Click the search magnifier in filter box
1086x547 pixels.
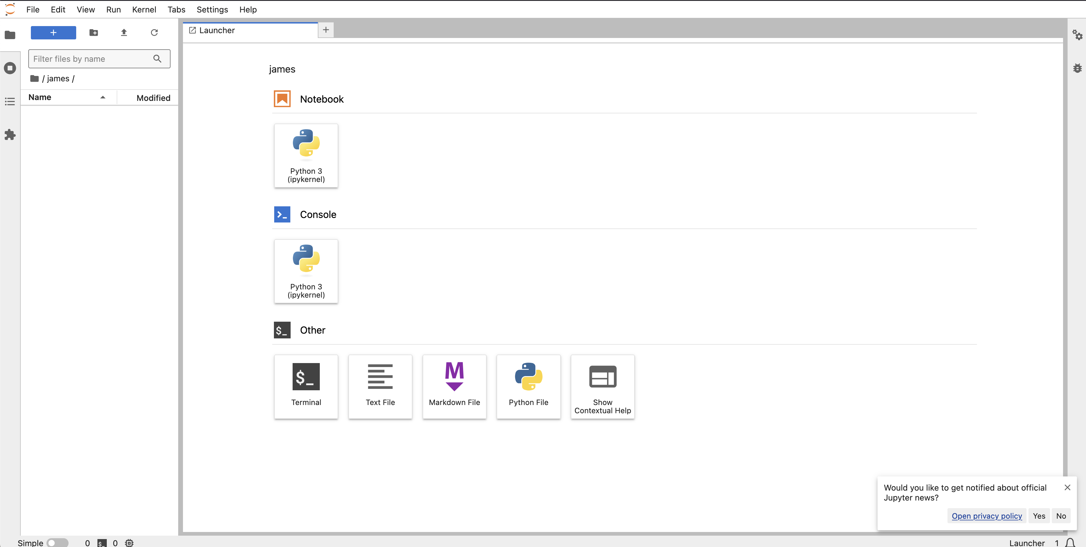pyautogui.click(x=157, y=59)
